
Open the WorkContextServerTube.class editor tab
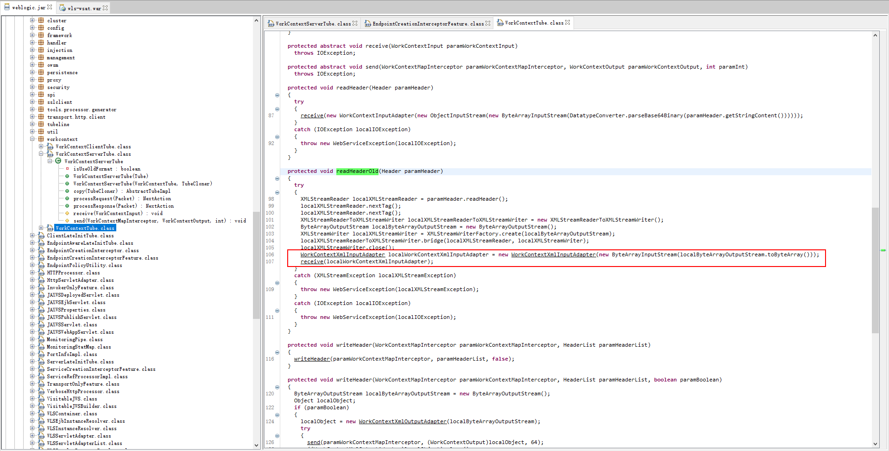point(312,24)
